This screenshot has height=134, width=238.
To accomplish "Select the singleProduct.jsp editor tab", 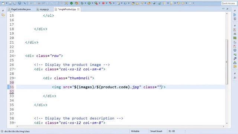I will click(x=67, y=9).
